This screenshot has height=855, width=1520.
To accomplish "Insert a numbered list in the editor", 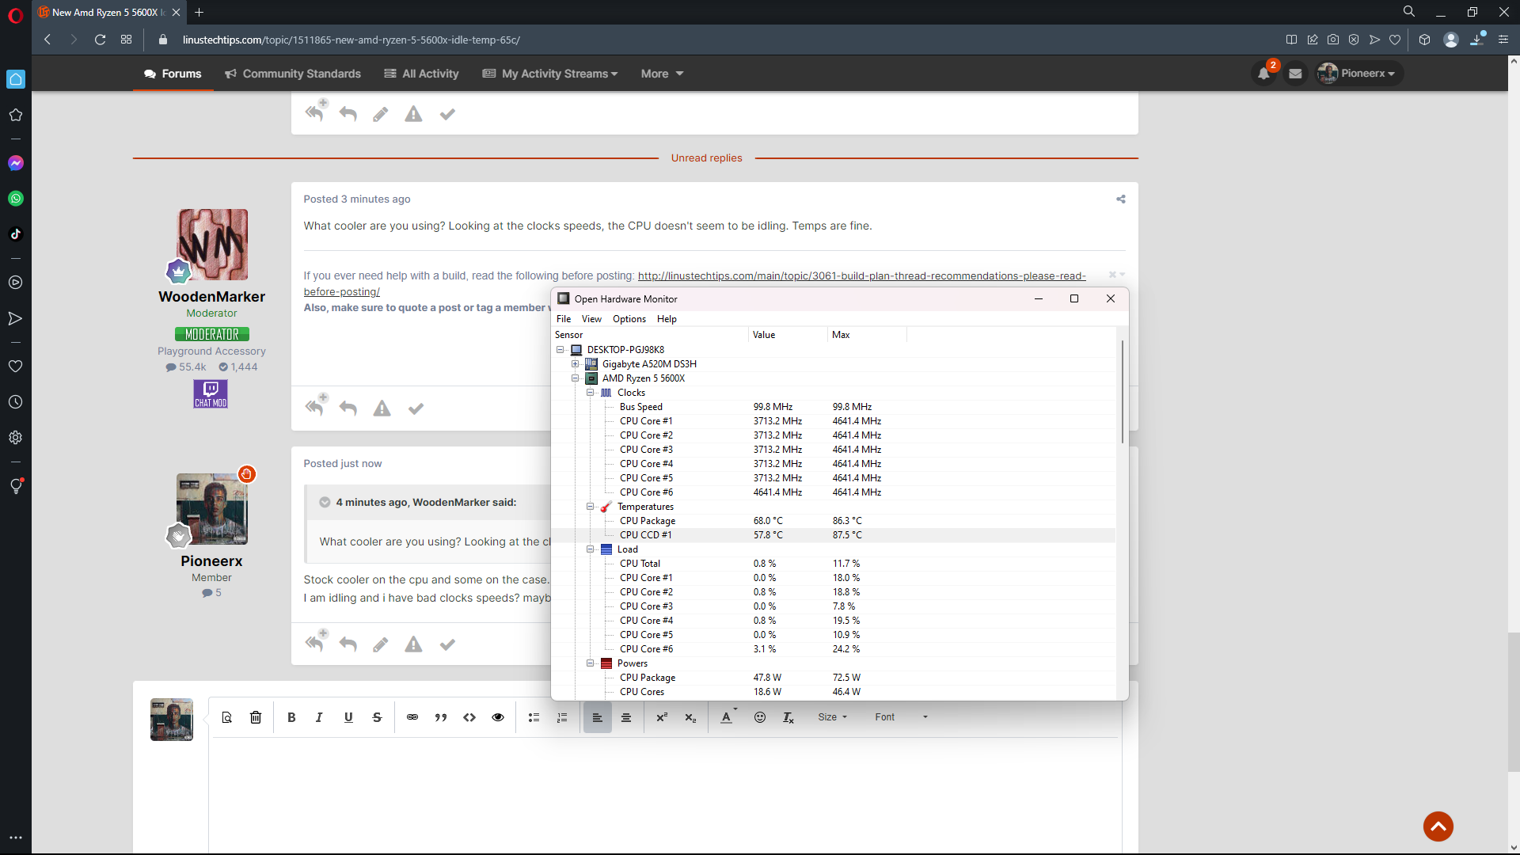I will click(x=562, y=717).
